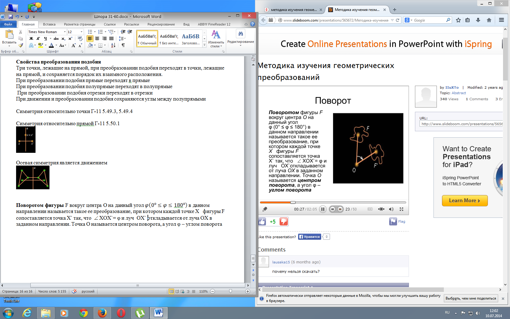Justify paragraph text in Word

pyautogui.click(x=112, y=39)
